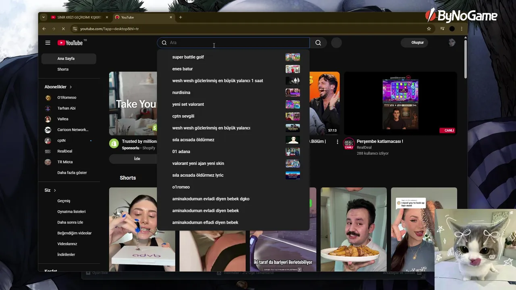Screen dimensions: 516x290
Task: Open the account avatar menu
Action: (452, 43)
